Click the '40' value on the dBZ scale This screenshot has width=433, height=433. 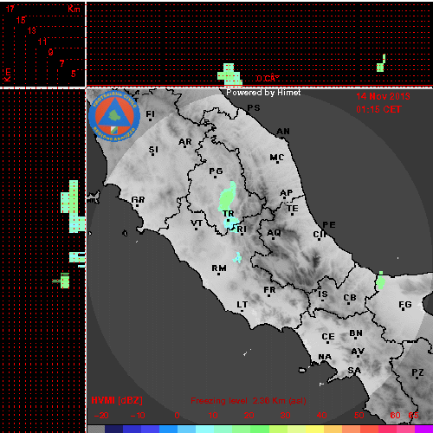(x=321, y=416)
